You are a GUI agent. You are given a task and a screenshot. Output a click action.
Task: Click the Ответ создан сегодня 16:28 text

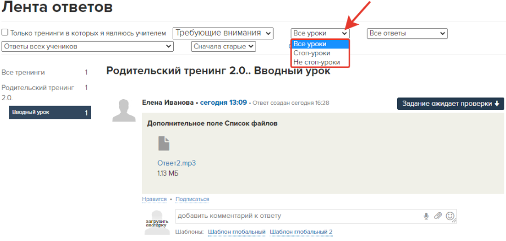click(x=291, y=103)
